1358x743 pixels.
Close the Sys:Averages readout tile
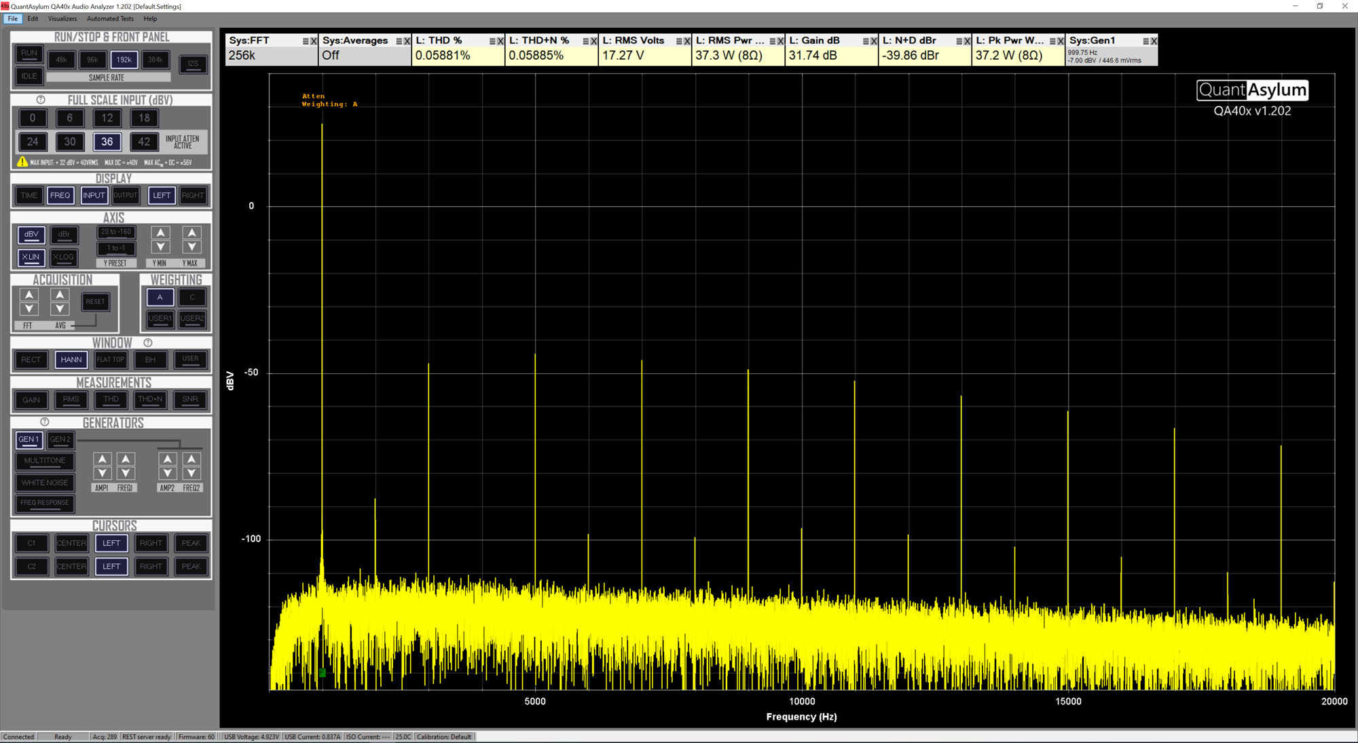tap(407, 41)
